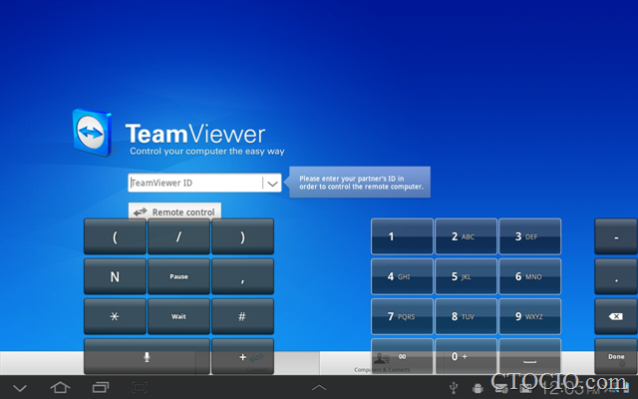
Task: Tap the comma key
Action: [x=242, y=276]
